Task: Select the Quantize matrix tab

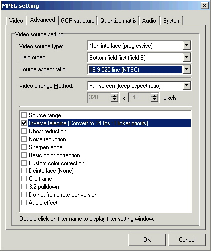Action: pos(118,21)
